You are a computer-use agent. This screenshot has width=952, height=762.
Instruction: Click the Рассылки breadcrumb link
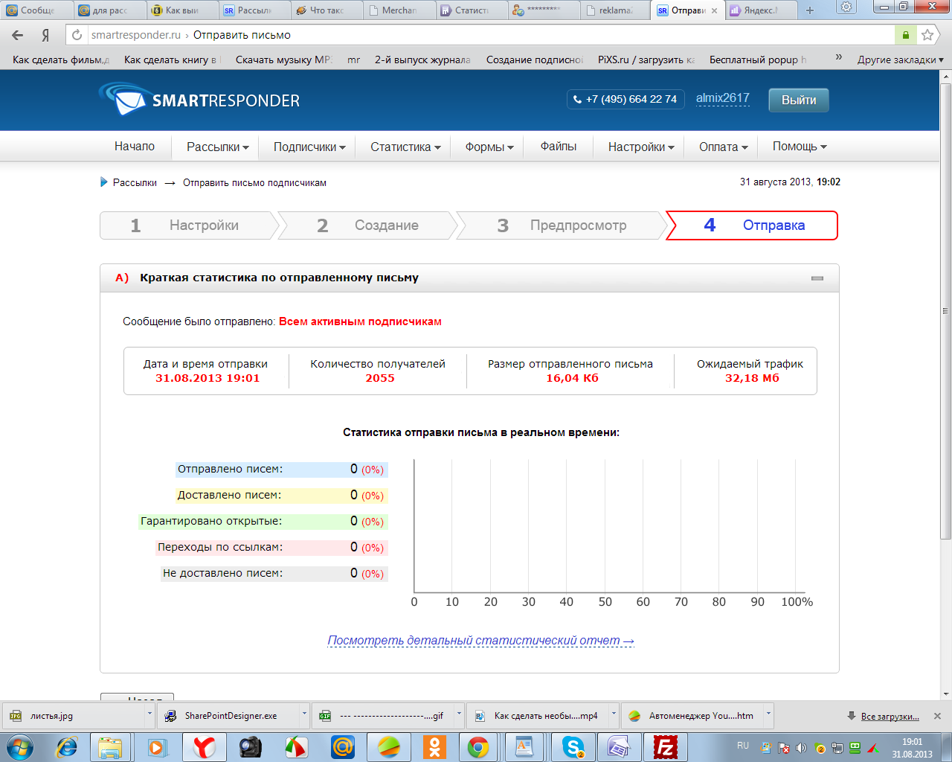pos(135,182)
